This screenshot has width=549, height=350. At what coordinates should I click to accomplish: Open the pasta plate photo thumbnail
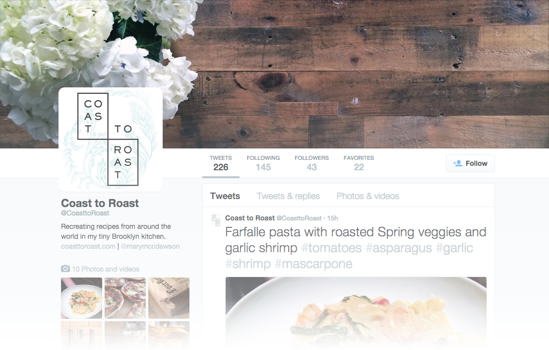click(x=81, y=298)
